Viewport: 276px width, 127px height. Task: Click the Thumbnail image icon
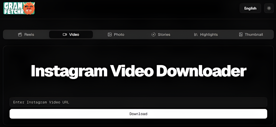point(241,35)
